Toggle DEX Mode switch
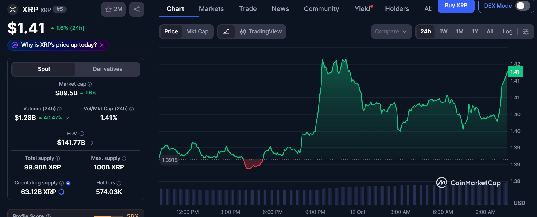The height and width of the screenshot is (217, 537). click(x=523, y=6)
